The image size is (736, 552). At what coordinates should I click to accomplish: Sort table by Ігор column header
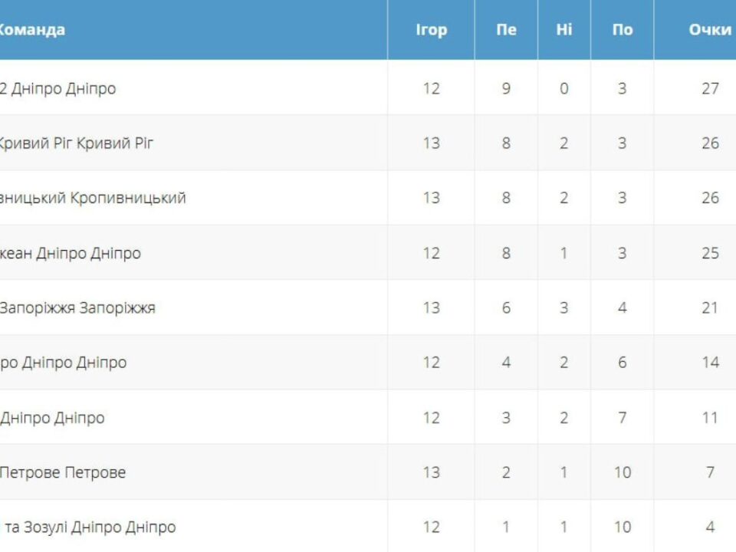[431, 30]
